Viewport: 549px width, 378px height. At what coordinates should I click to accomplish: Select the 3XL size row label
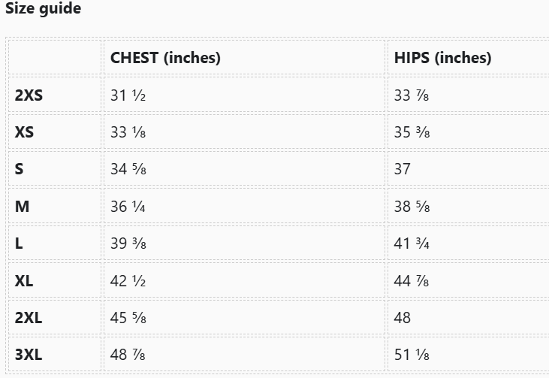click(29, 355)
